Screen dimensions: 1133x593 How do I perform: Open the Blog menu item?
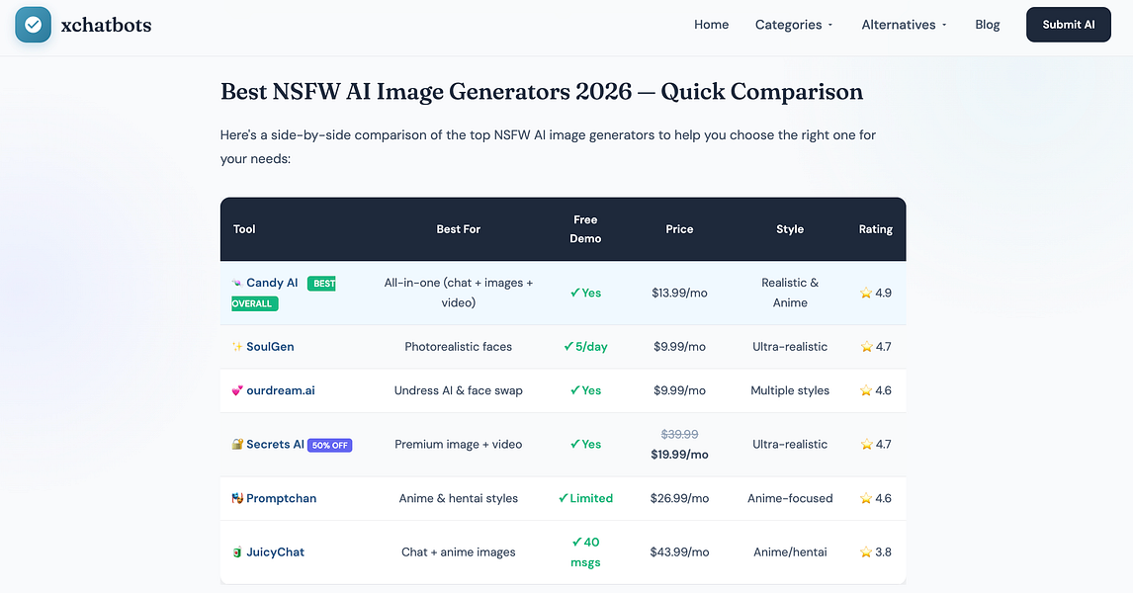point(987,25)
